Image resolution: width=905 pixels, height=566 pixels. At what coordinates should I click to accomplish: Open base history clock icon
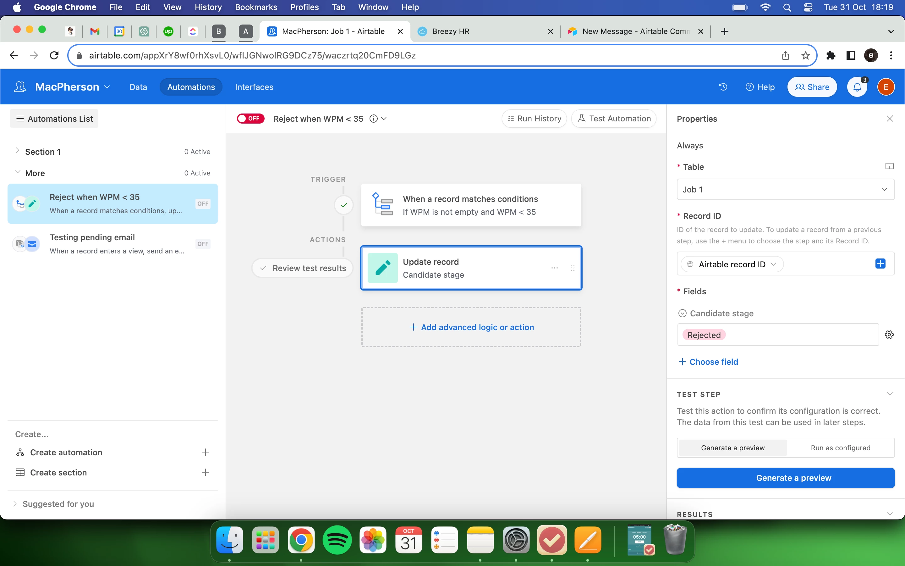tap(723, 87)
